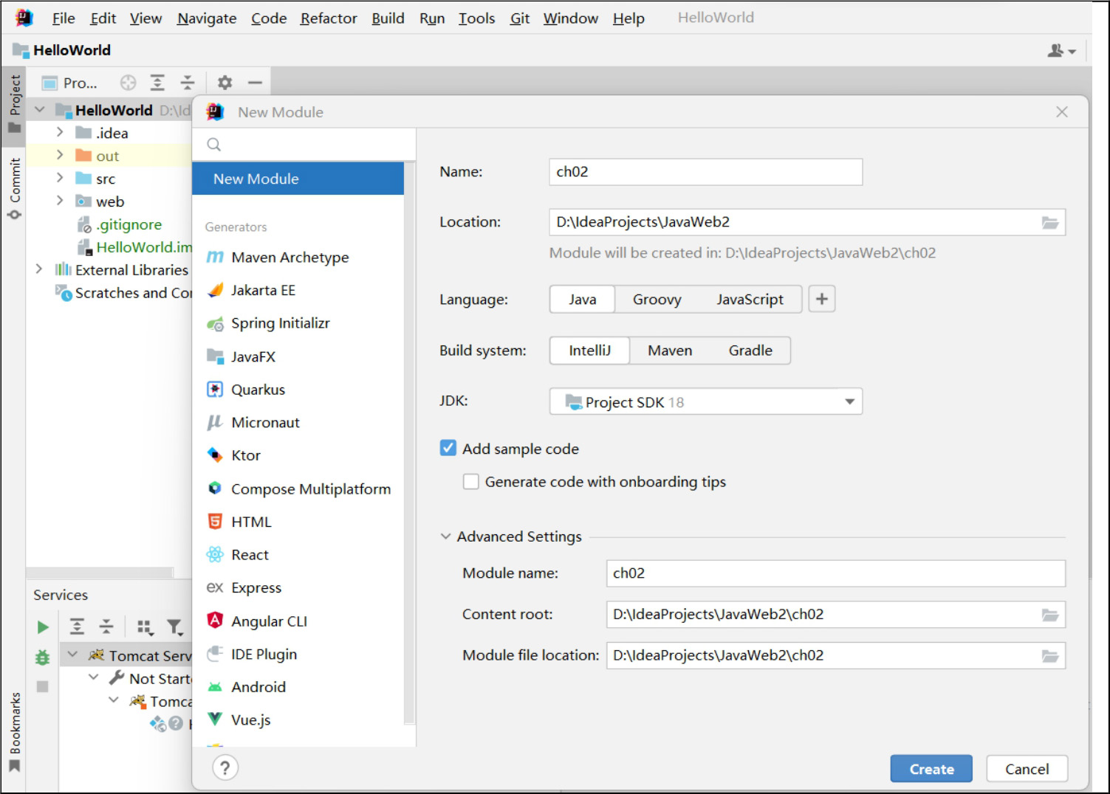Screen dimensions: 1110x794
Task: Open the Build menu
Action: [x=388, y=18]
